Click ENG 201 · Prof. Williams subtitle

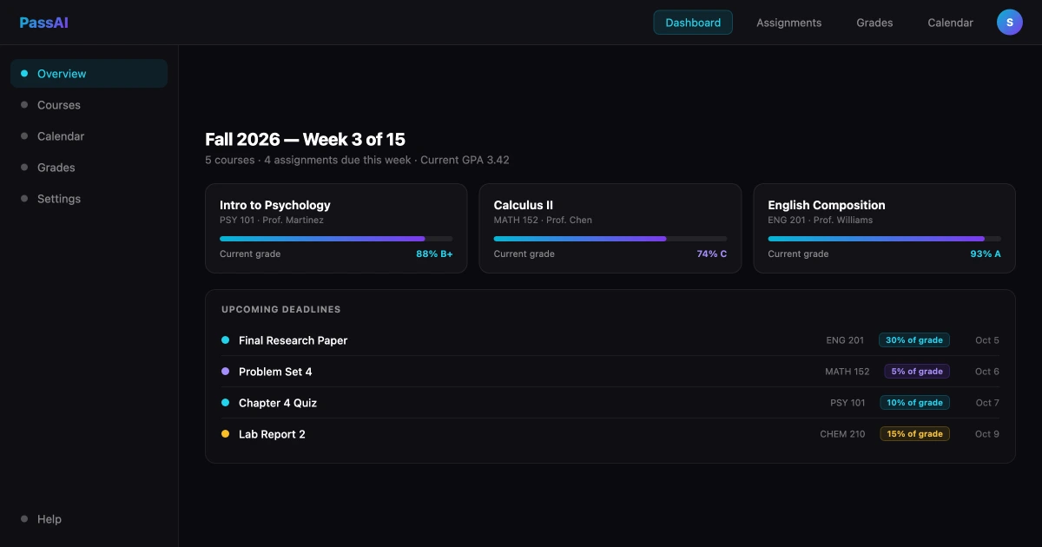(821, 221)
